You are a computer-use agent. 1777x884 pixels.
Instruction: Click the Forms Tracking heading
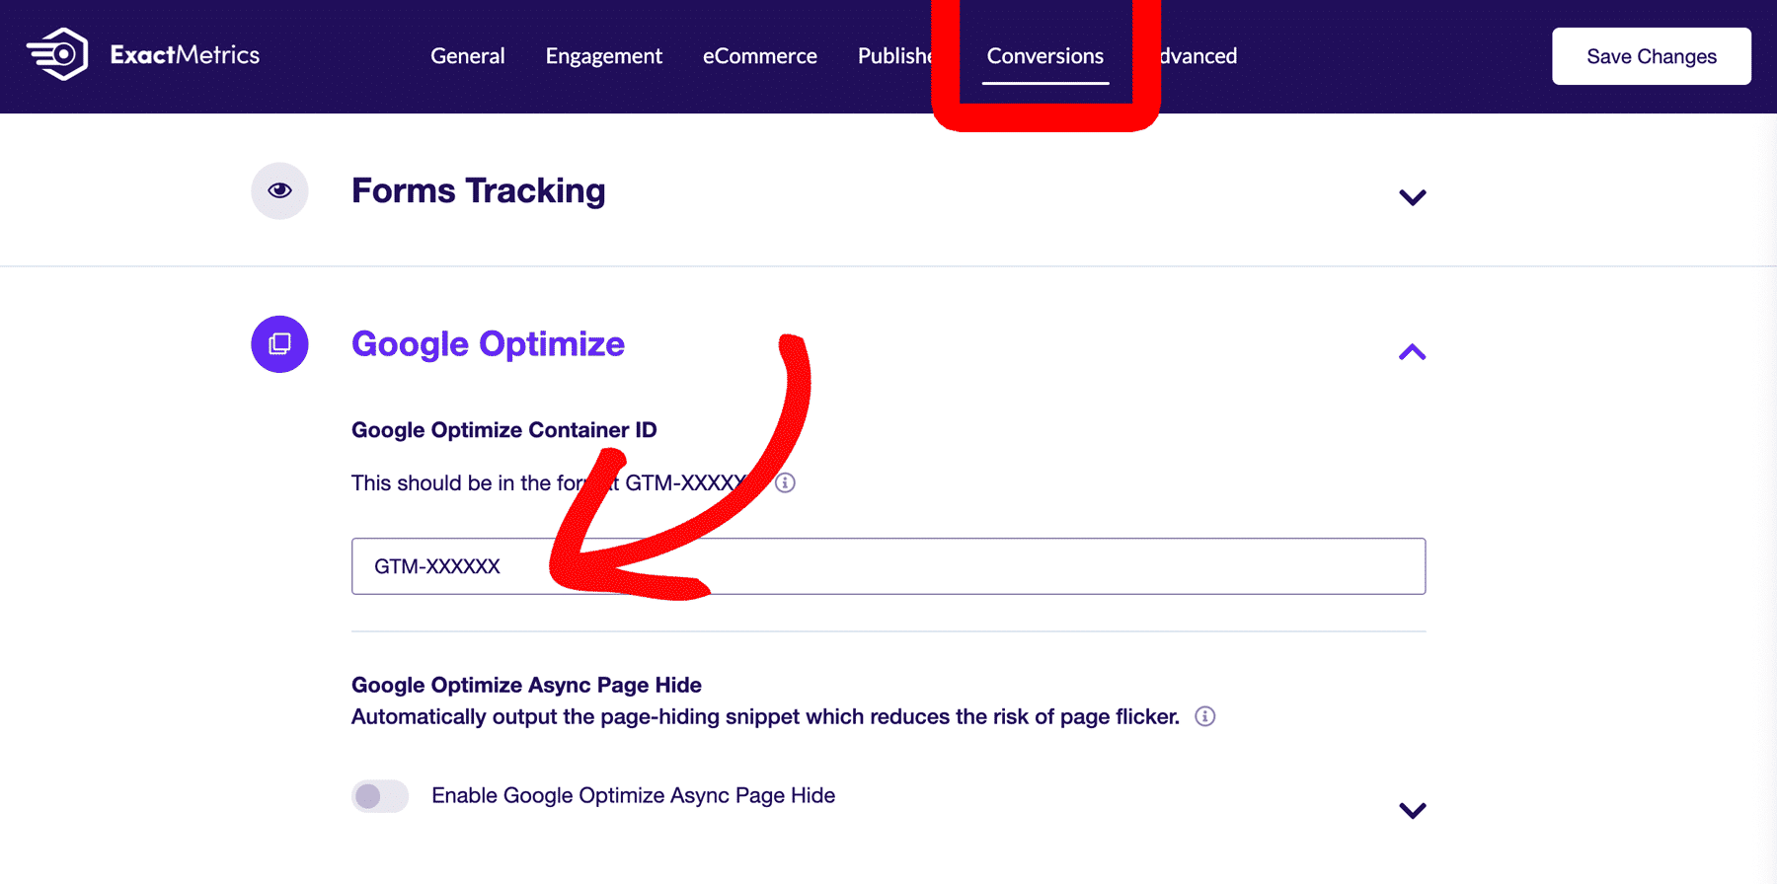[x=479, y=190]
